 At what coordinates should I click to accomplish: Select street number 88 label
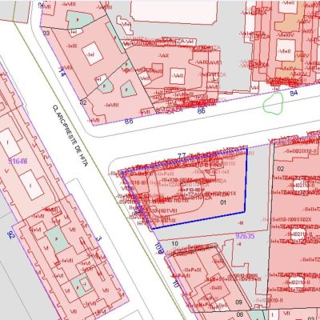129,122
